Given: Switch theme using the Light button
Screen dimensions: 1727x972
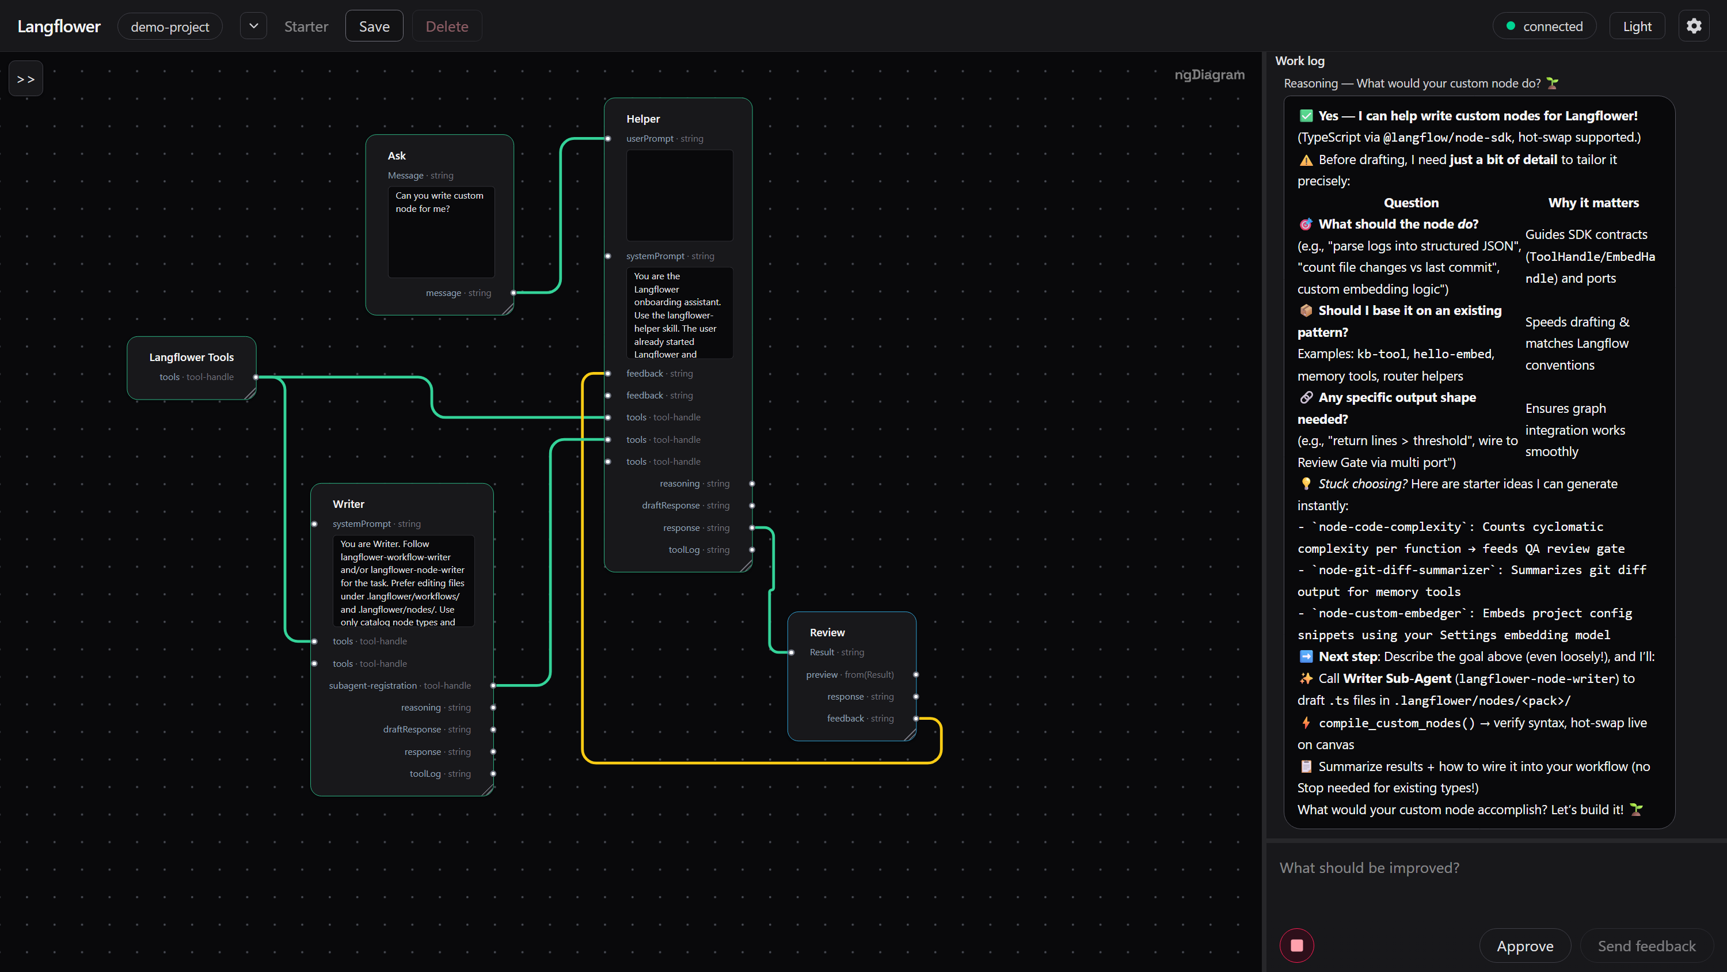Looking at the screenshot, I should click(x=1637, y=26).
